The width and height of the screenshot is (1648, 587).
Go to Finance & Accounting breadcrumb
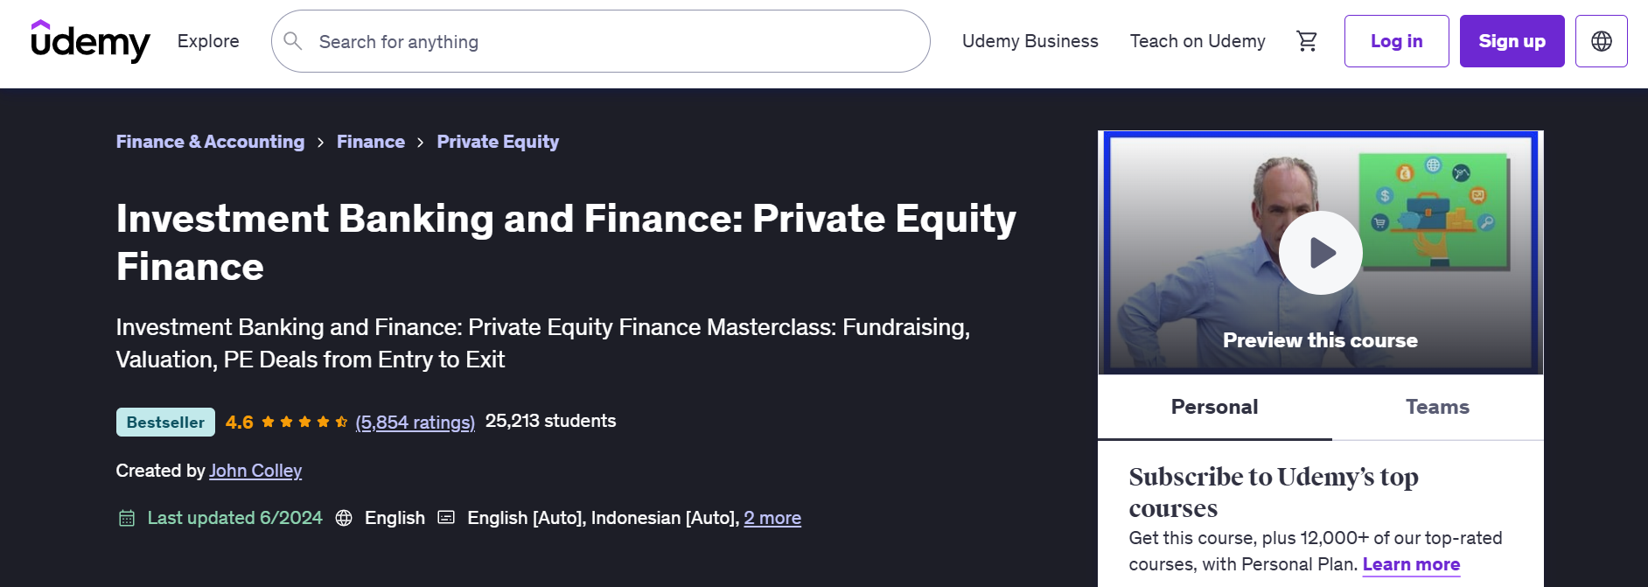(x=210, y=142)
